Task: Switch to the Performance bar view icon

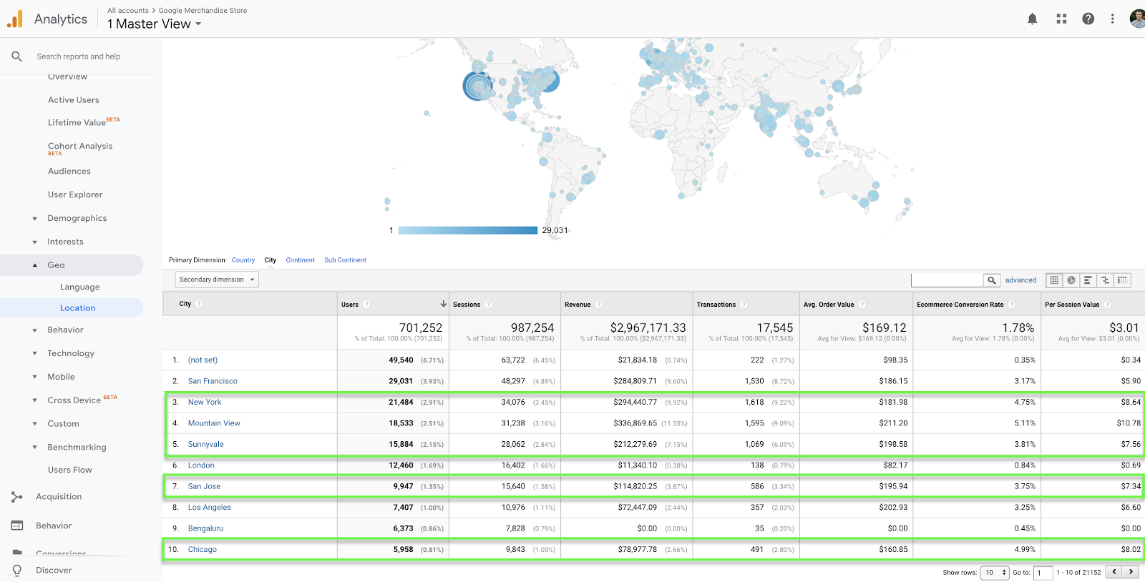Action: (x=1088, y=280)
